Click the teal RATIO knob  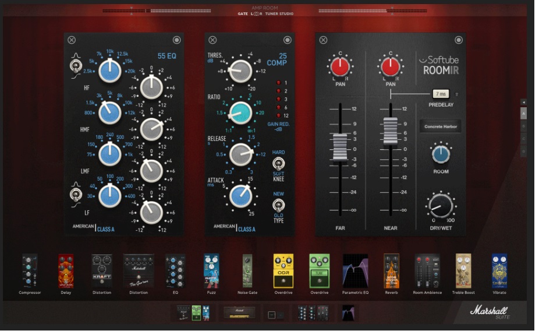[240, 112]
